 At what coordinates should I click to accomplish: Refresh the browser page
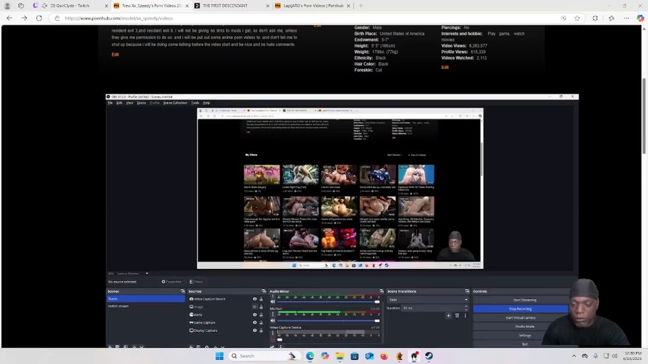click(38, 18)
